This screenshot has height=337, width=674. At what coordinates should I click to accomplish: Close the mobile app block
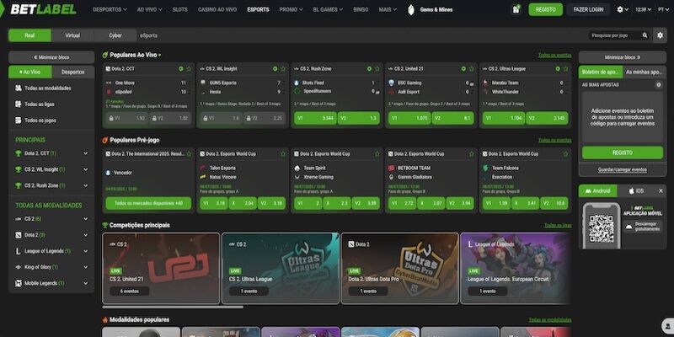661,191
